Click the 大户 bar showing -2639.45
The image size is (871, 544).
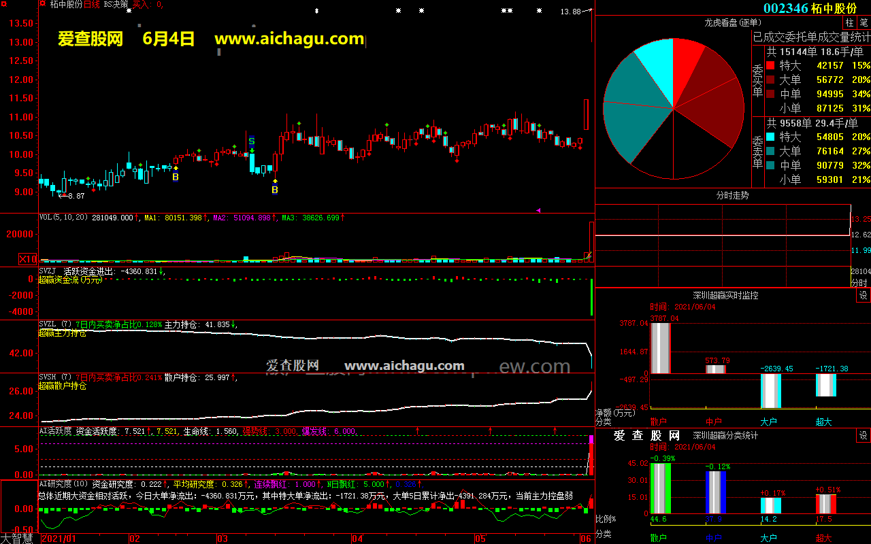click(x=770, y=391)
